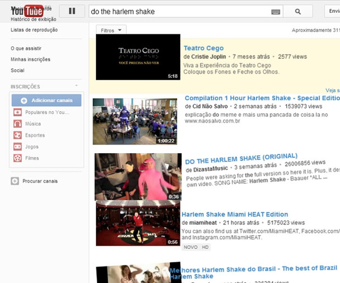Viewport: 340px width, 283px height.
Task: Open the Social sidebar entry
Action: (x=17, y=70)
